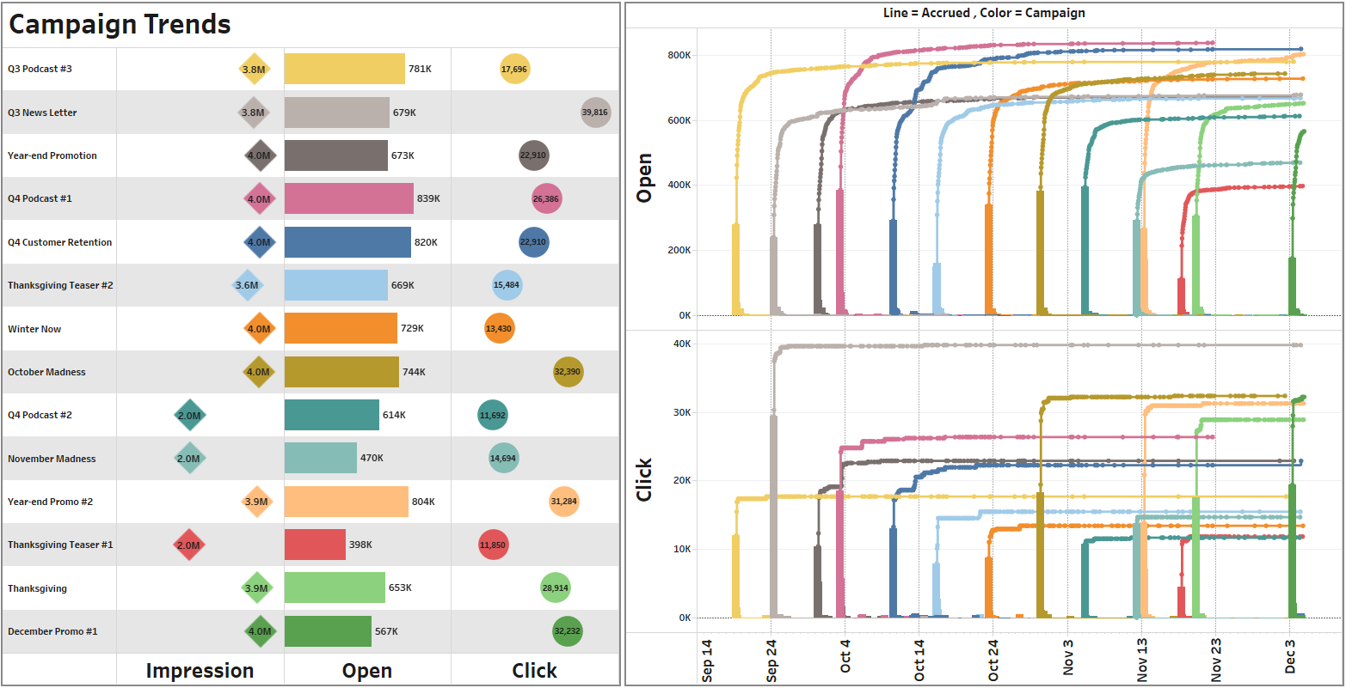Click the Campaign Trends dashboard title

(x=120, y=24)
